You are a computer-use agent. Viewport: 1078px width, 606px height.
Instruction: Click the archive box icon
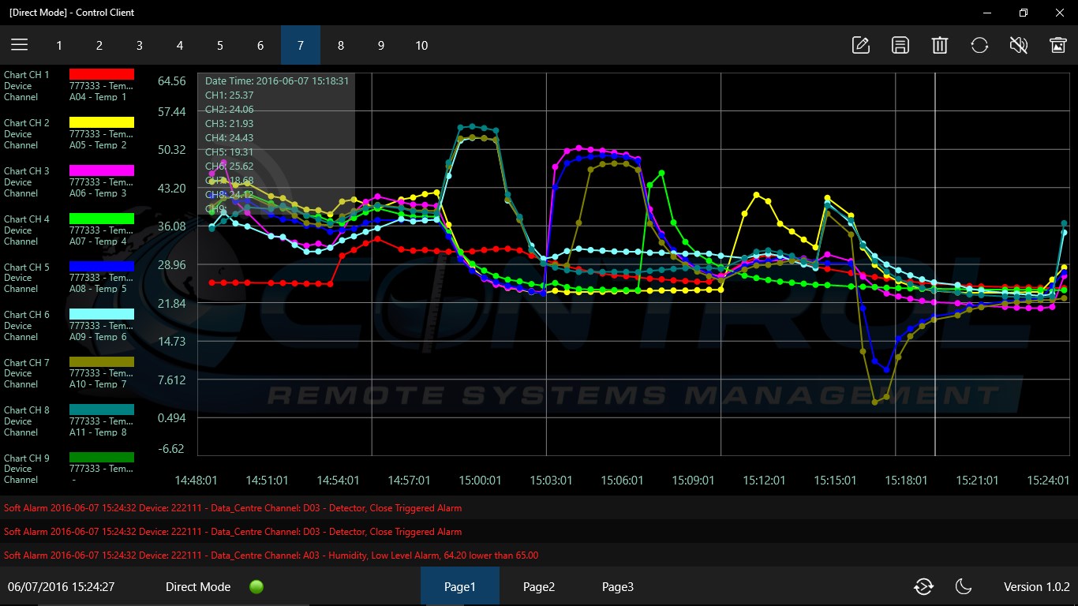pyautogui.click(x=1058, y=45)
